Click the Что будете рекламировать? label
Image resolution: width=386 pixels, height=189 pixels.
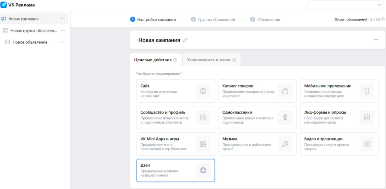click(x=159, y=73)
